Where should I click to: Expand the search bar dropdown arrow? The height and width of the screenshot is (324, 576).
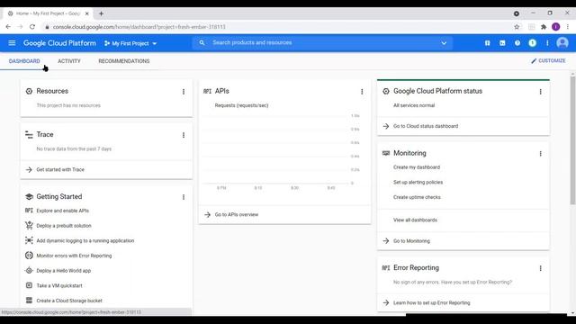tap(444, 43)
